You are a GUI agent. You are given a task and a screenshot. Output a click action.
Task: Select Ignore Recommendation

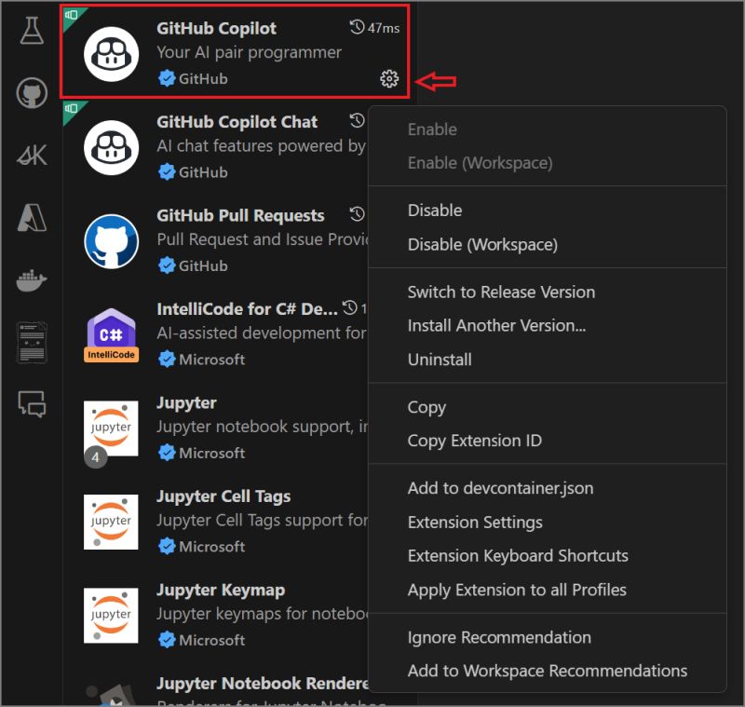pos(499,637)
